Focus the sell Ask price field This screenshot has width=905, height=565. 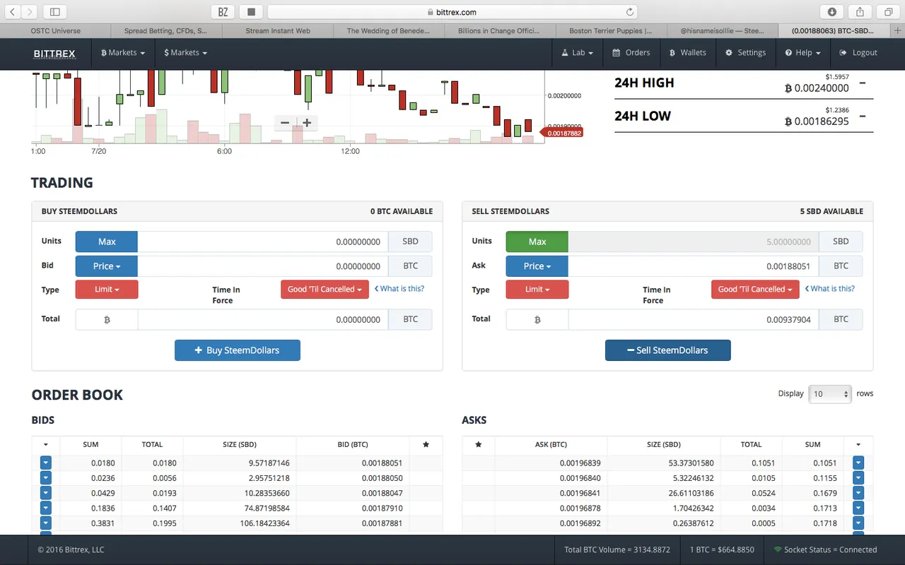pyautogui.click(x=694, y=266)
